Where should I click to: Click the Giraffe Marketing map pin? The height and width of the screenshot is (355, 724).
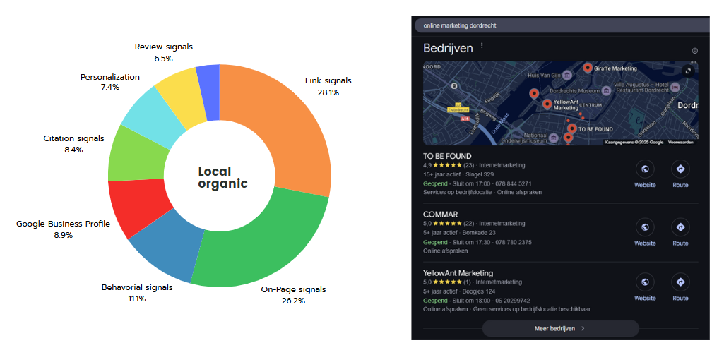click(588, 68)
